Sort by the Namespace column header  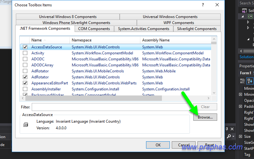click(x=105, y=40)
